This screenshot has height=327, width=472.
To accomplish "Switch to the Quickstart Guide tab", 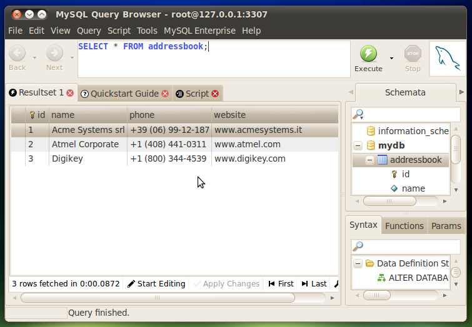I will pos(124,94).
